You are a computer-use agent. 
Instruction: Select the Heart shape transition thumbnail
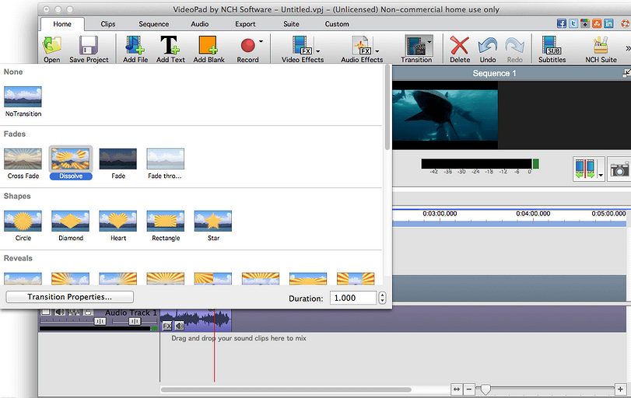click(118, 221)
